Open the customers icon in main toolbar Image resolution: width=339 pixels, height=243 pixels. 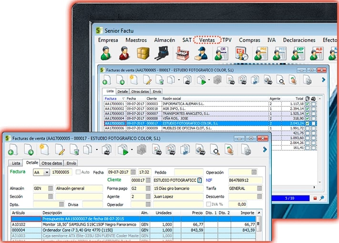coord(106,53)
